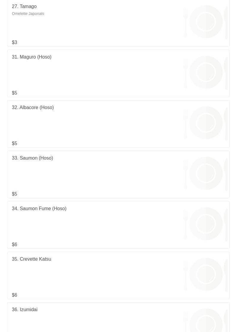Image resolution: width=233 pixels, height=332 pixels.
Task: Click the $6 price of Saumon Fume (Hoso)
Action: [x=14, y=245]
